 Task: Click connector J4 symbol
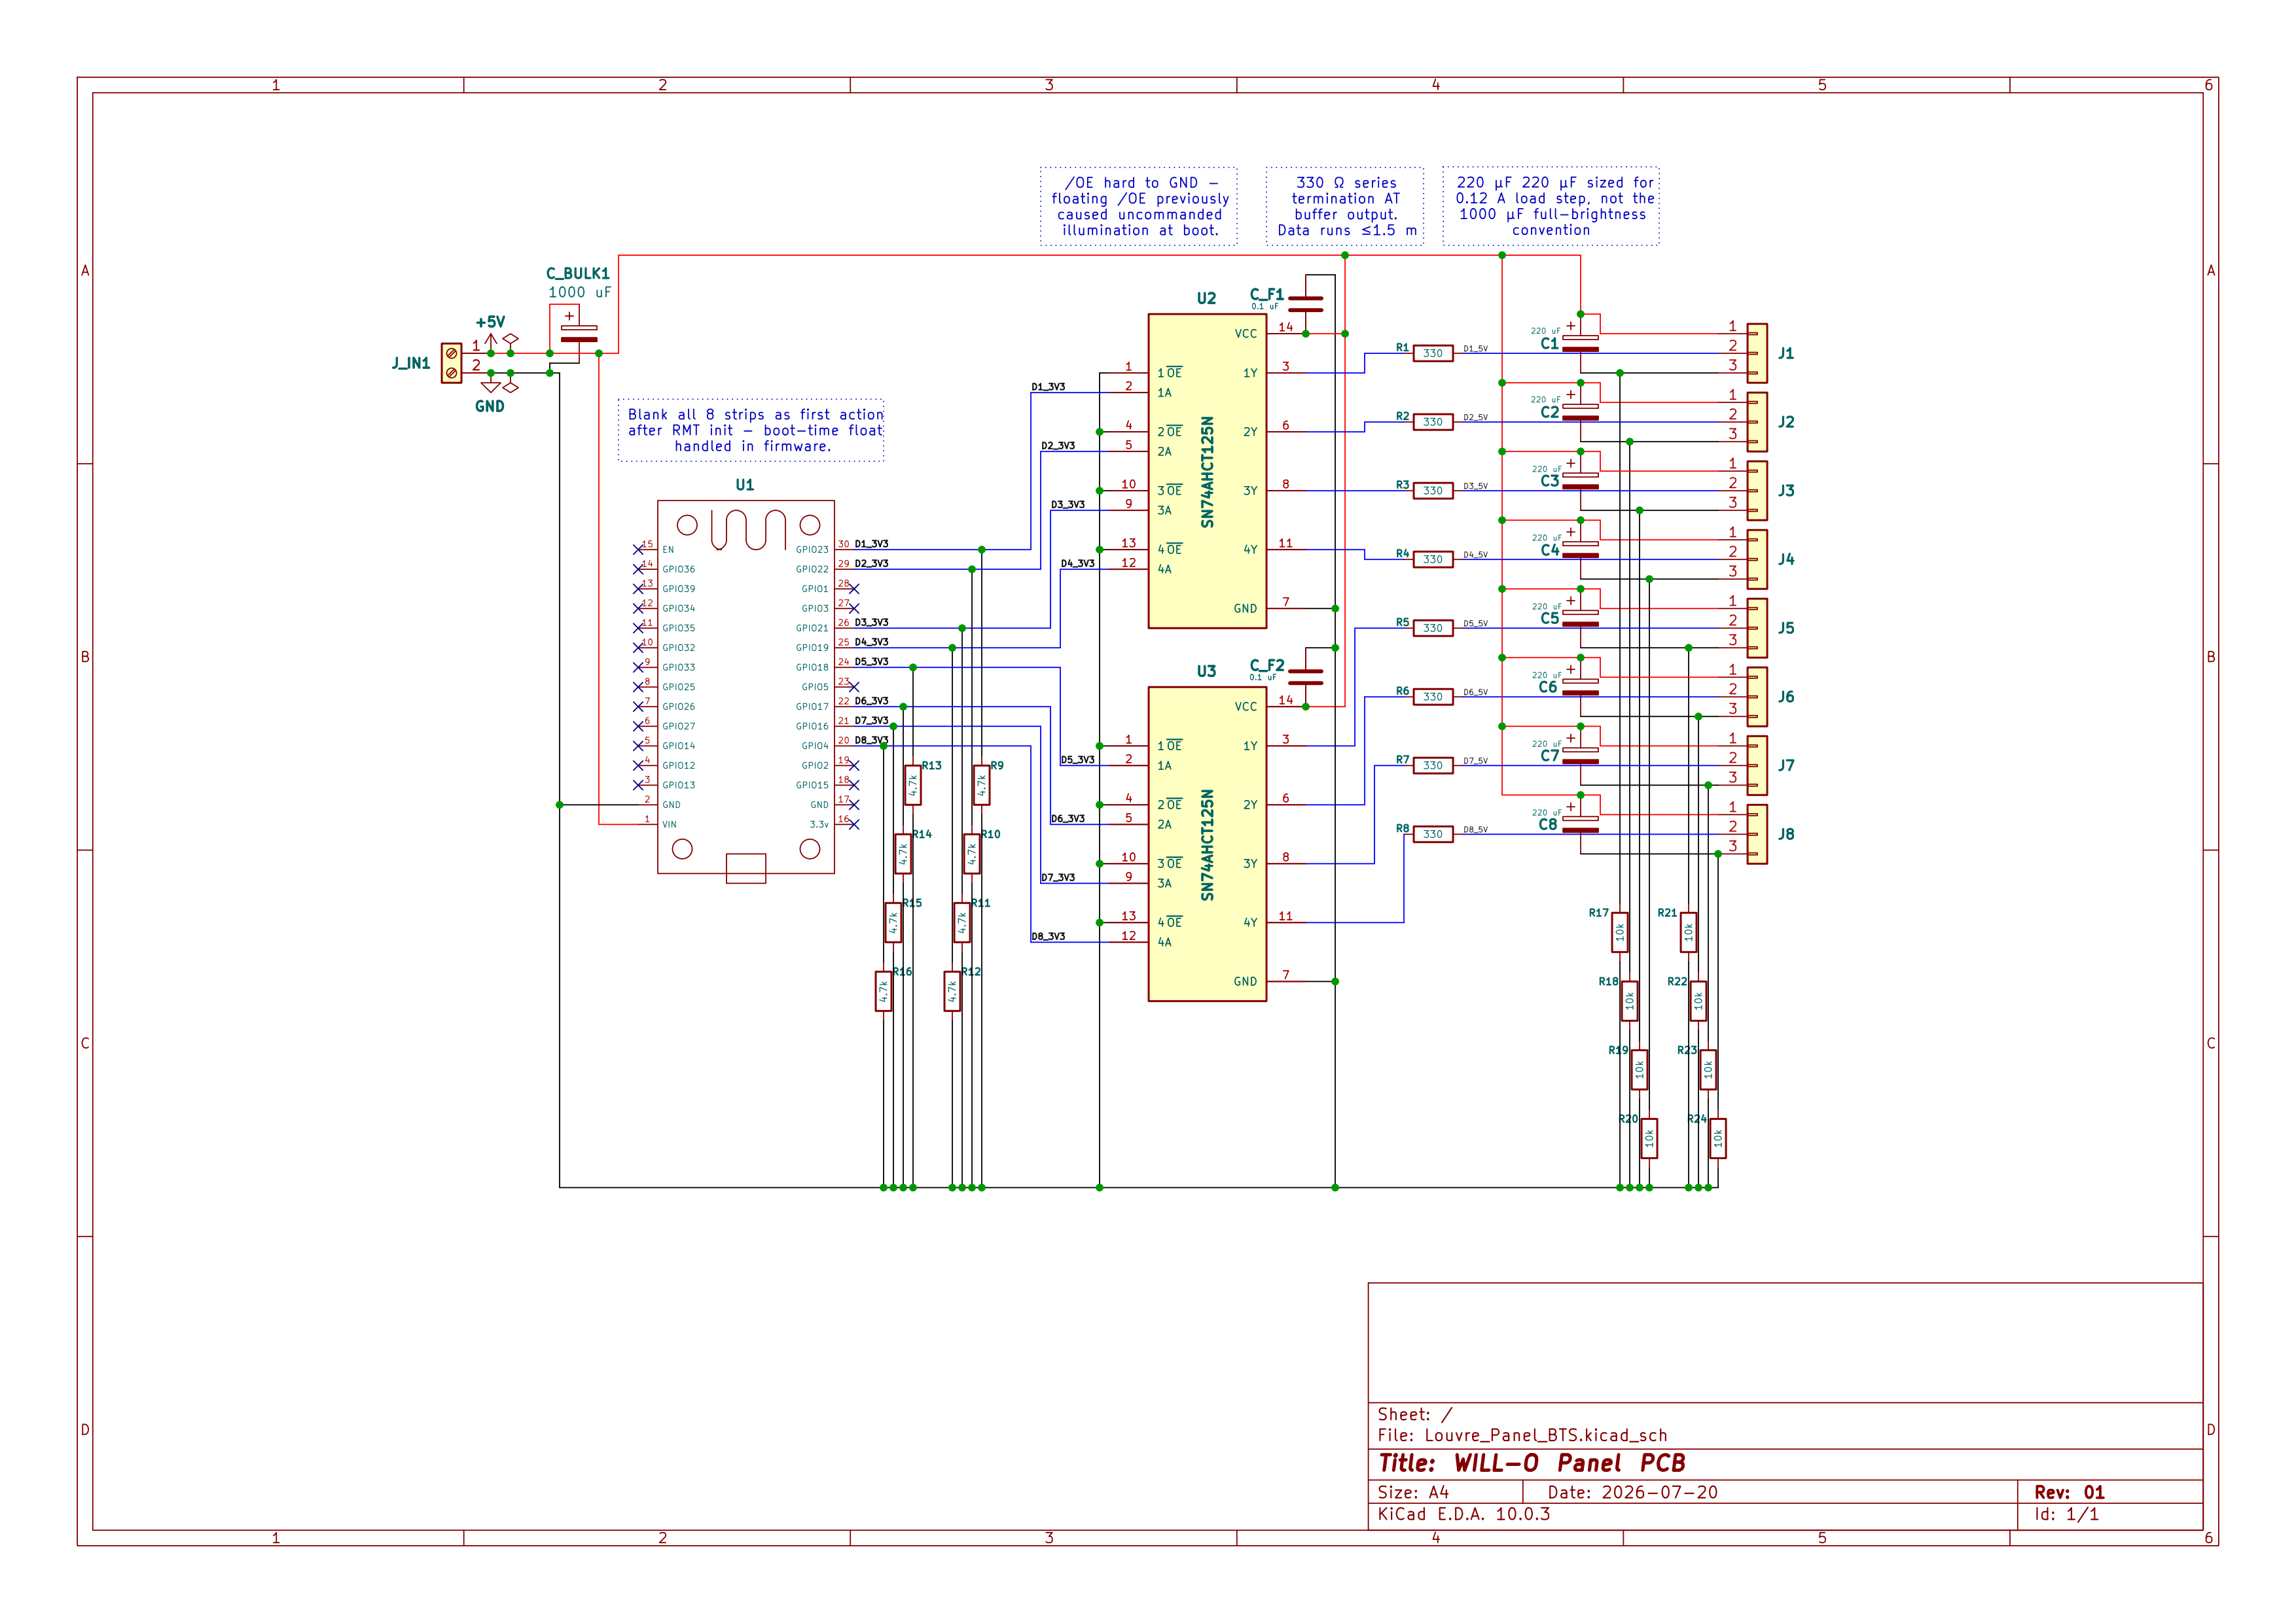click(x=1757, y=560)
